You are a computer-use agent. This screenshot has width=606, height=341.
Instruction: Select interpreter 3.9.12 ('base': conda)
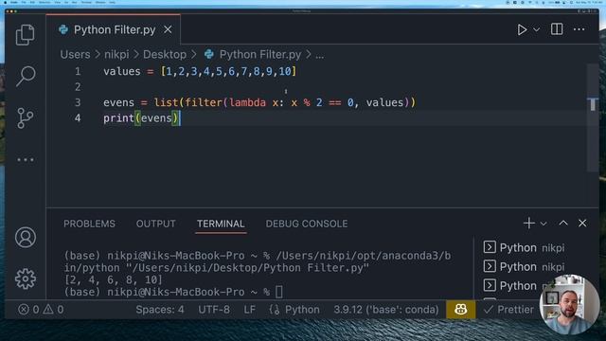pos(386,310)
